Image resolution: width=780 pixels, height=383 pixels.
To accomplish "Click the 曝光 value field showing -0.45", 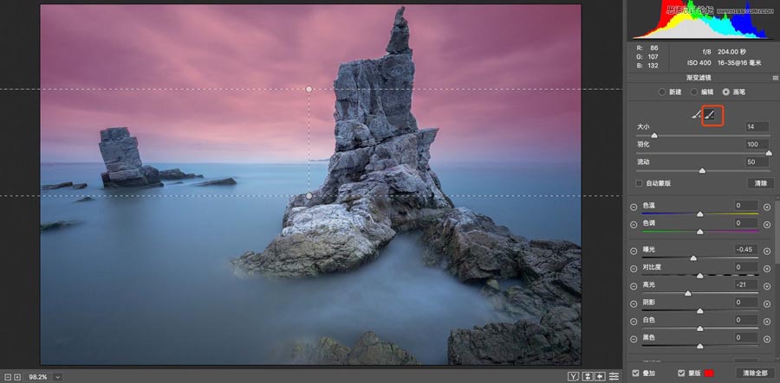I will 746,250.
